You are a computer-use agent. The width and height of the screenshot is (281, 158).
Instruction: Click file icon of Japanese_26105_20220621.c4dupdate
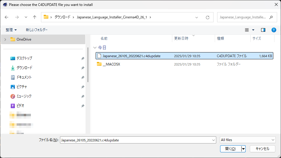point(99,56)
